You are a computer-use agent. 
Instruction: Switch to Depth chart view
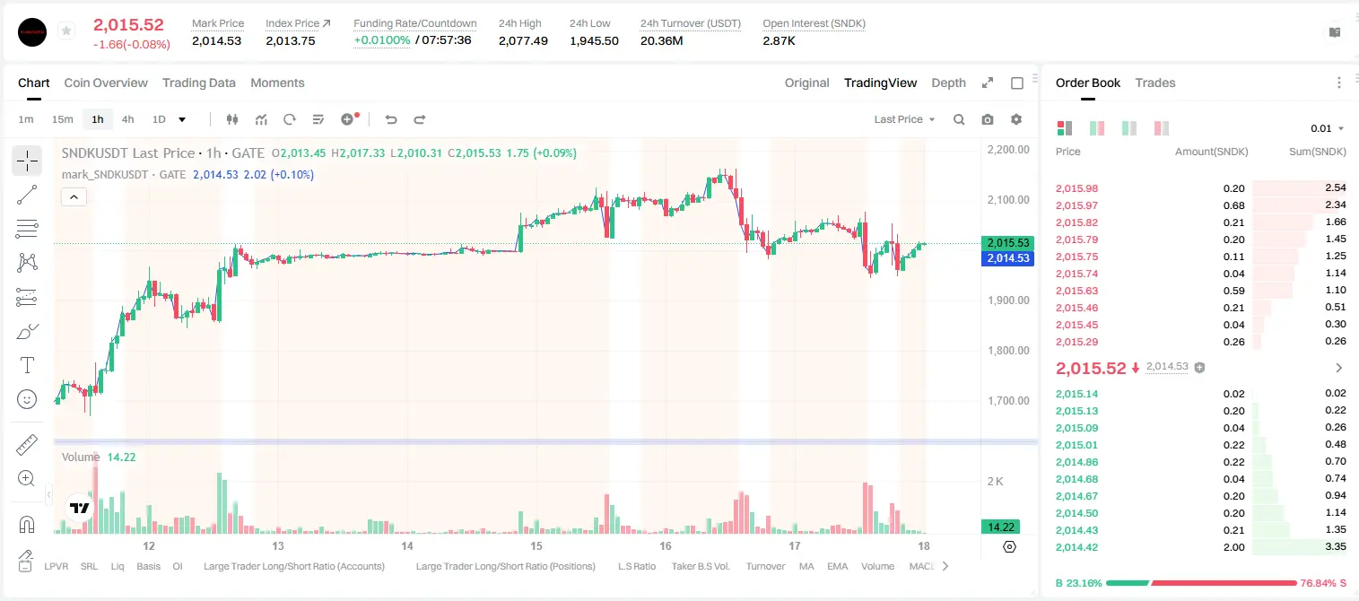point(948,83)
